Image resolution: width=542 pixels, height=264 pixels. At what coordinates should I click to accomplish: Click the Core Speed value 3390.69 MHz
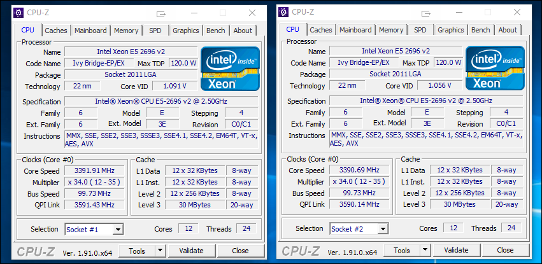coord(359,170)
